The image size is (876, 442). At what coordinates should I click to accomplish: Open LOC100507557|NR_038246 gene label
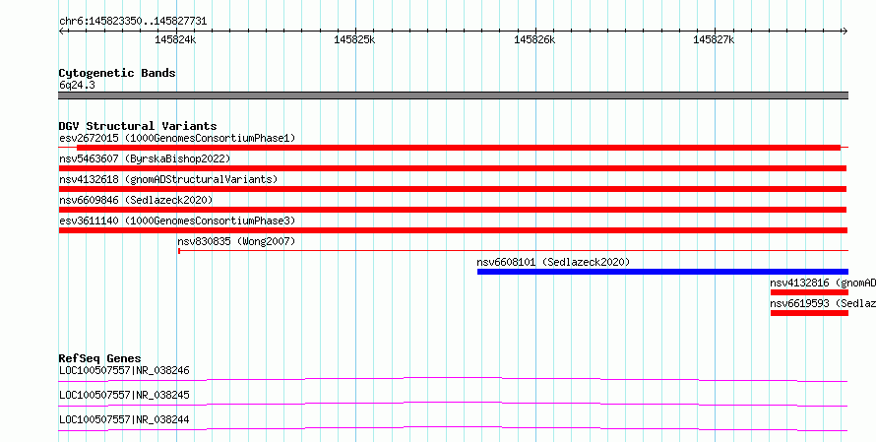coord(124,370)
